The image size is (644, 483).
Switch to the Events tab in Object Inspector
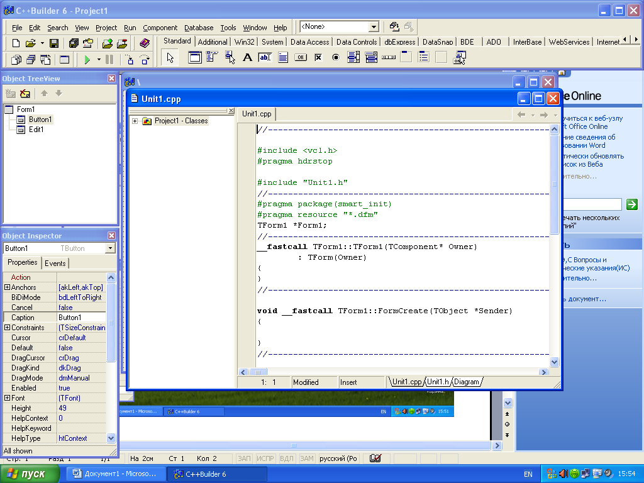coord(55,264)
